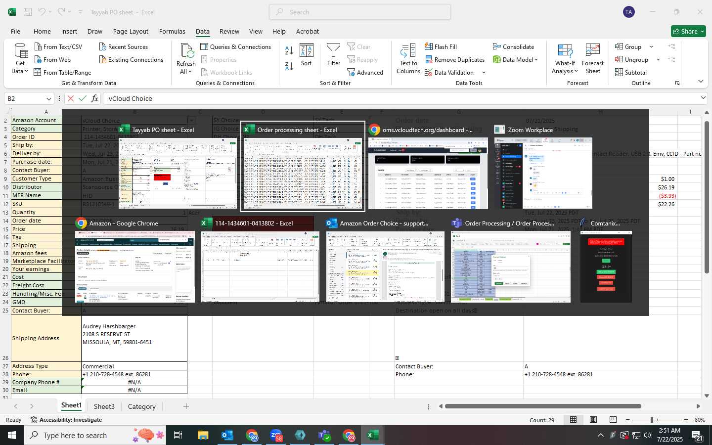Cancel formula bar entry X

(71, 98)
